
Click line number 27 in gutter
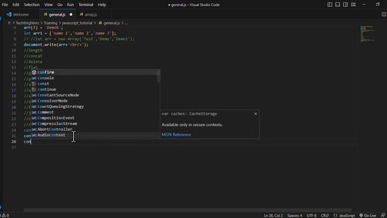pos(14,147)
